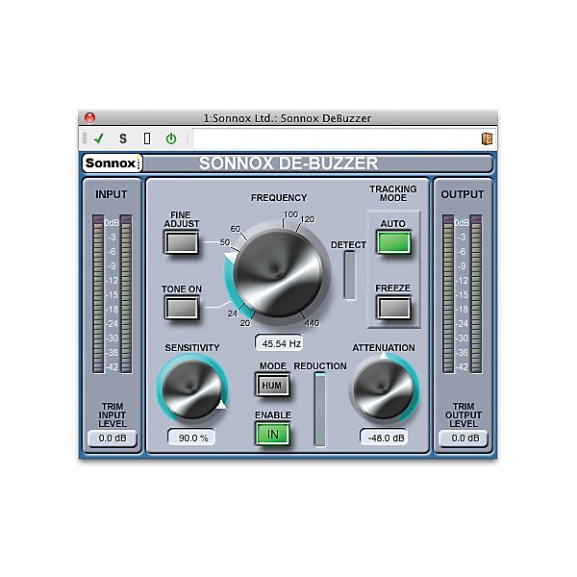The width and height of the screenshot is (577, 577).
Task: Click the Sensitivity knob
Action: tap(192, 390)
